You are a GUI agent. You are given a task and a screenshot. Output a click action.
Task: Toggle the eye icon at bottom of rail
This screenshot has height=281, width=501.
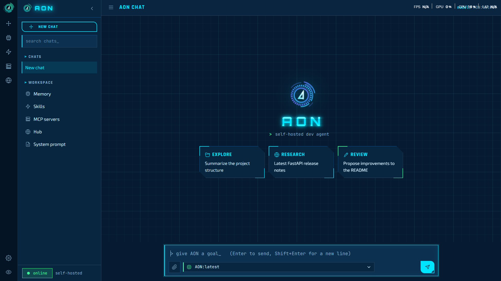tap(9, 272)
